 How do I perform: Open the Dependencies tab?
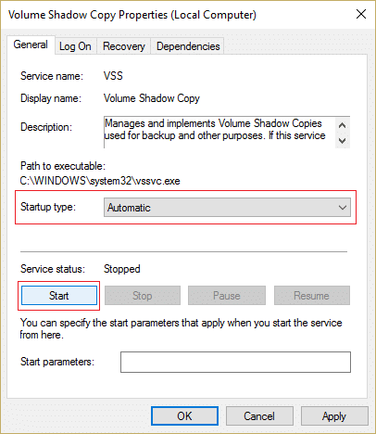tap(188, 46)
